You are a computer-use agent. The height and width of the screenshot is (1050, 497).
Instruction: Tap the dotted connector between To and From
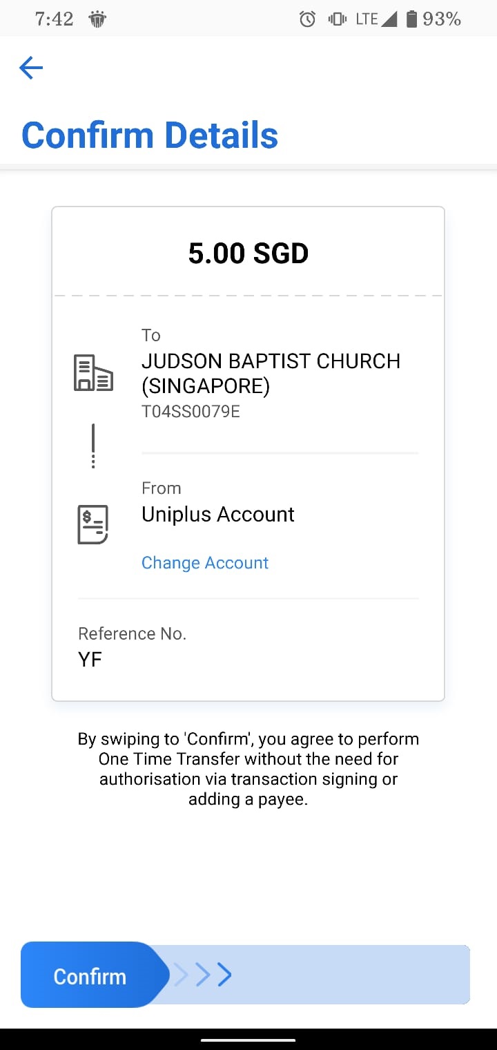[93, 446]
